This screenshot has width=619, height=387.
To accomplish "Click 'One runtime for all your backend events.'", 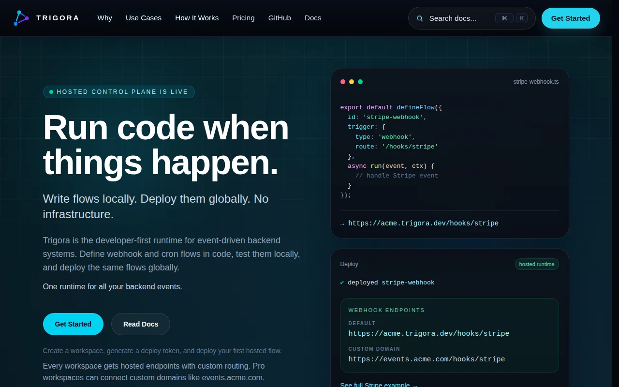I will 112,286.
